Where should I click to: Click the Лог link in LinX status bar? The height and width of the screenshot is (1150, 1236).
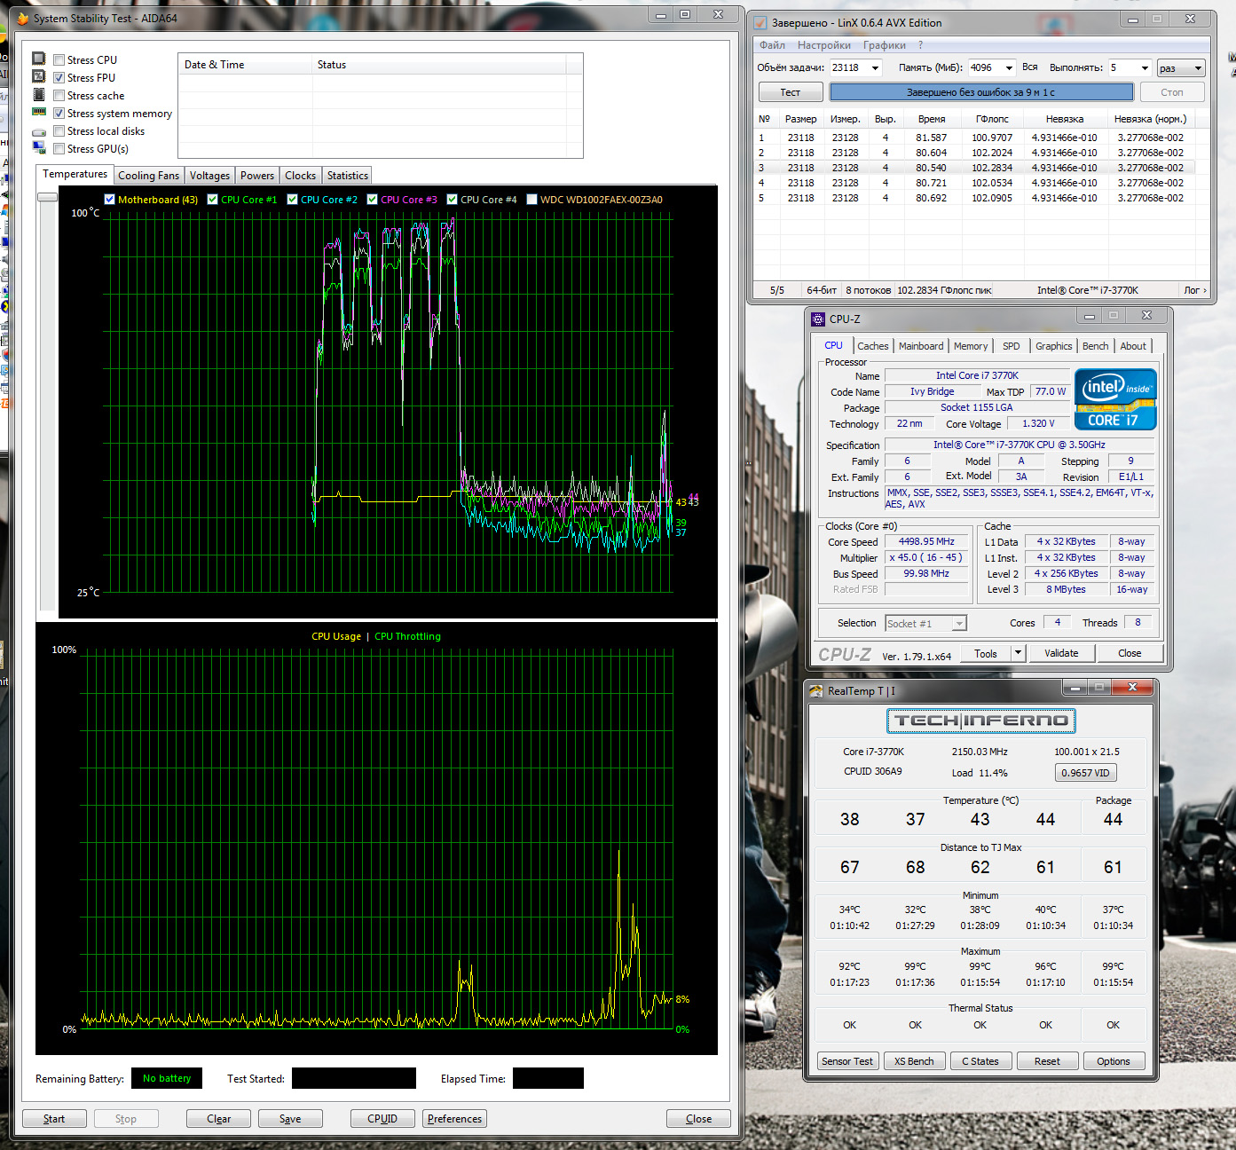click(1194, 290)
